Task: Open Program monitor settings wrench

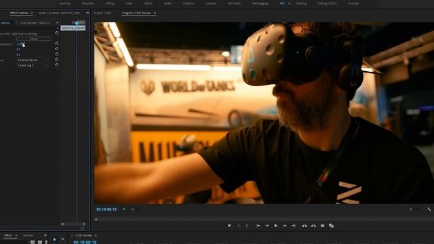Action: pos(429,209)
